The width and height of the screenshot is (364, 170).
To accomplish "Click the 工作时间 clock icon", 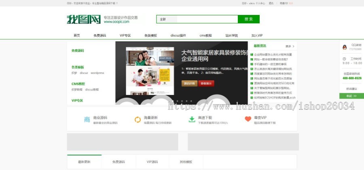I will (x=345, y=59).
